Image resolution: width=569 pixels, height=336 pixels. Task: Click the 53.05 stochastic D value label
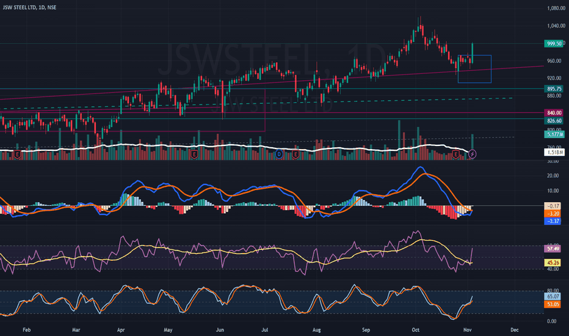[x=553, y=304]
